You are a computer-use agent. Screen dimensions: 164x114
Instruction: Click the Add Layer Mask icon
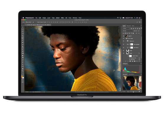click(x=130, y=61)
